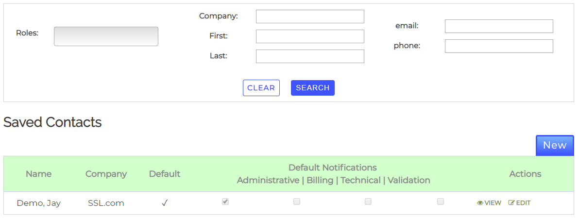Click into the First name field
The width and height of the screenshot is (579, 219).
coord(310,36)
